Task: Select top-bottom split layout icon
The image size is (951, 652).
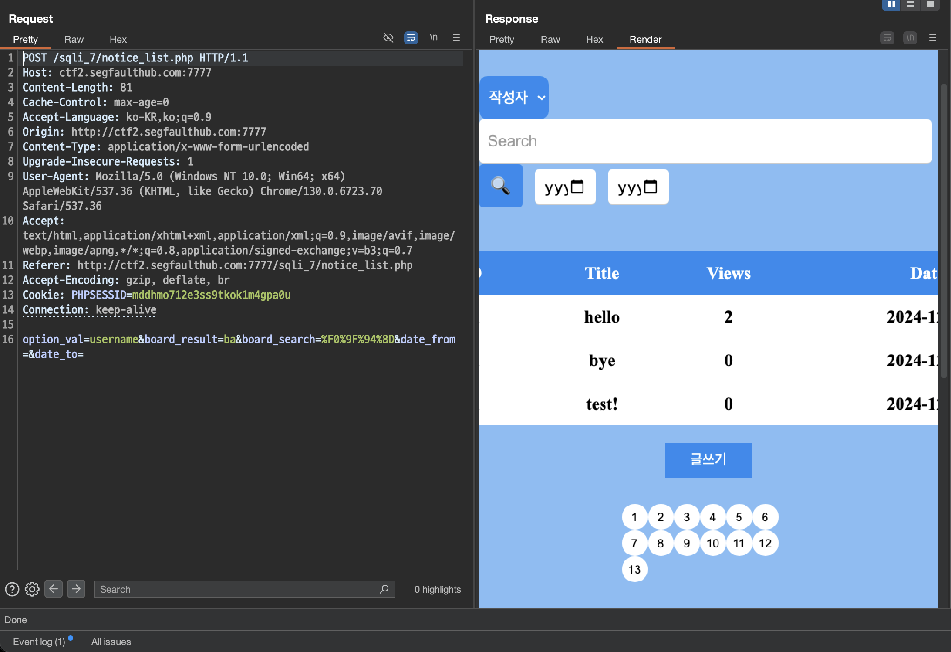Action: pyautogui.click(x=911, y=4)
